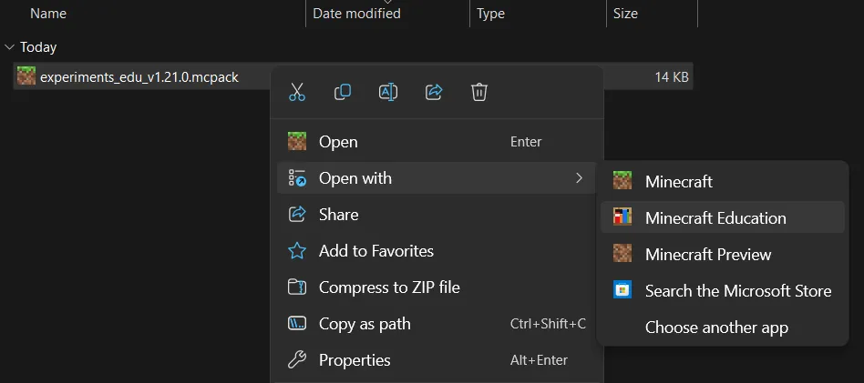Open the file with Minecraft Education
864x383 pixels.
[723, 217]
